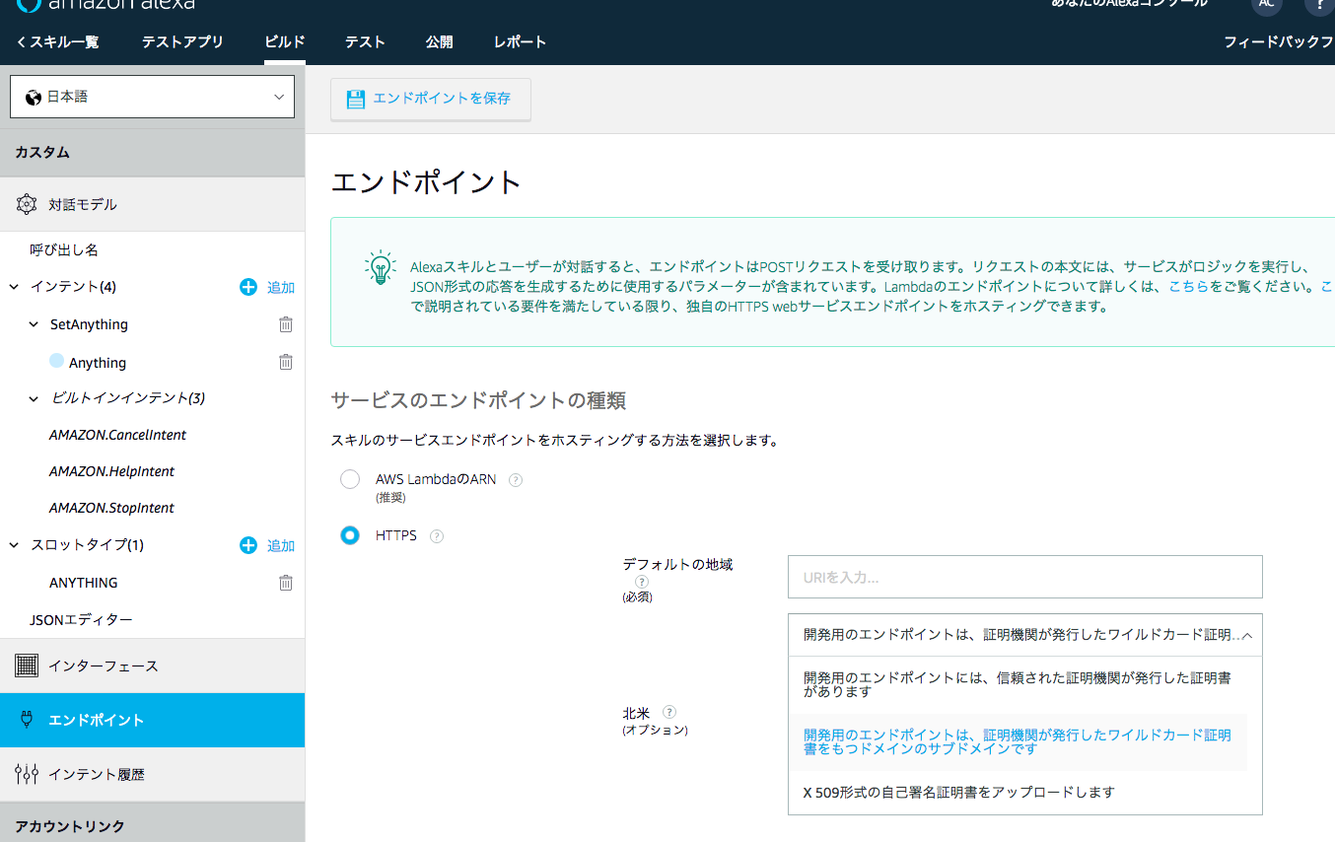Viewport: 1335px width, 842px height.
Task: Select the ANYTHING slot type label
Action: (x=83, y=583)
